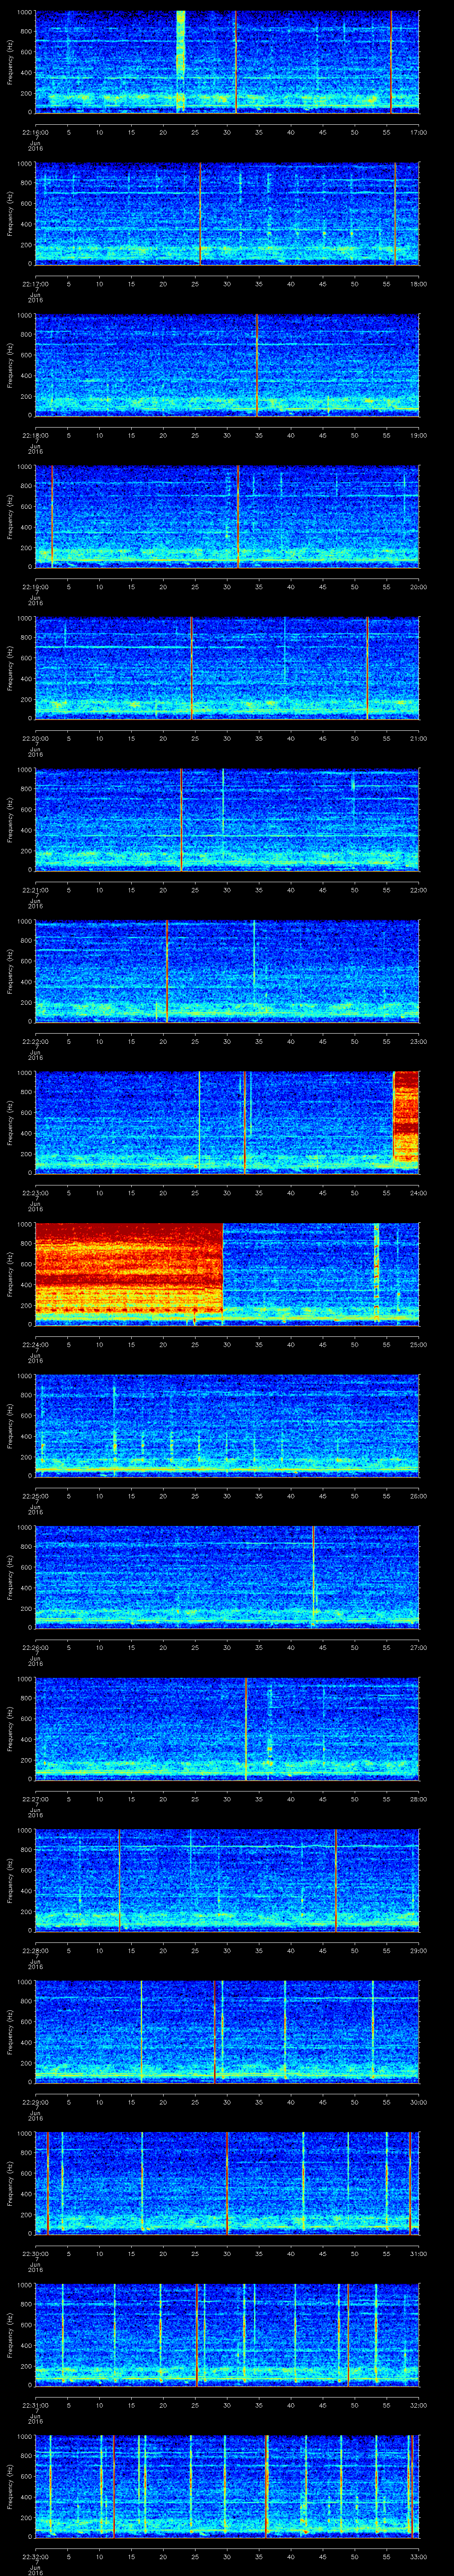Click the 25:00 end time axis label
Viewport: 454px width, 2576px height.
tap(418, 1344)
